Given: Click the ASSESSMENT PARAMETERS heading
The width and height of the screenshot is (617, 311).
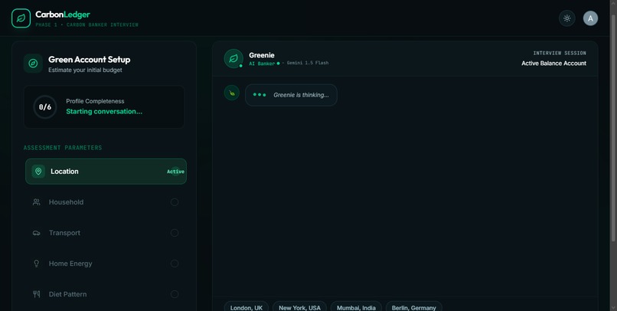Looking at the screenshot, I should [x=63, y=148].
